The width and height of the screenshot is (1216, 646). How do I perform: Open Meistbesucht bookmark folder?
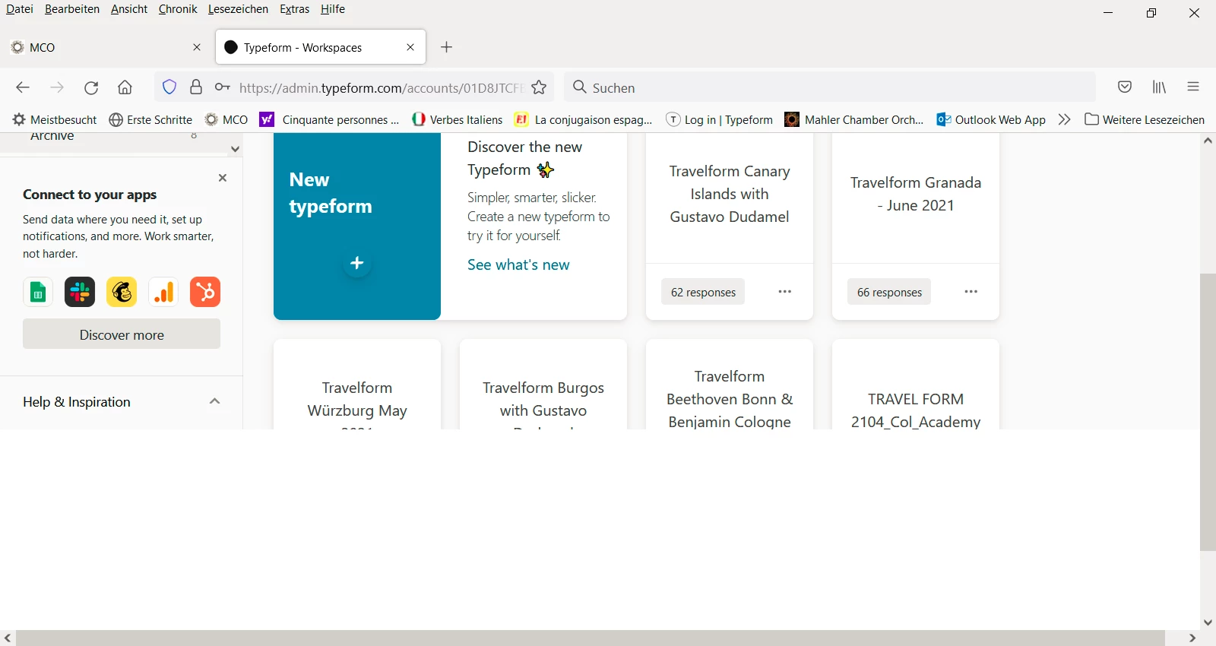(x=55, y=119)
